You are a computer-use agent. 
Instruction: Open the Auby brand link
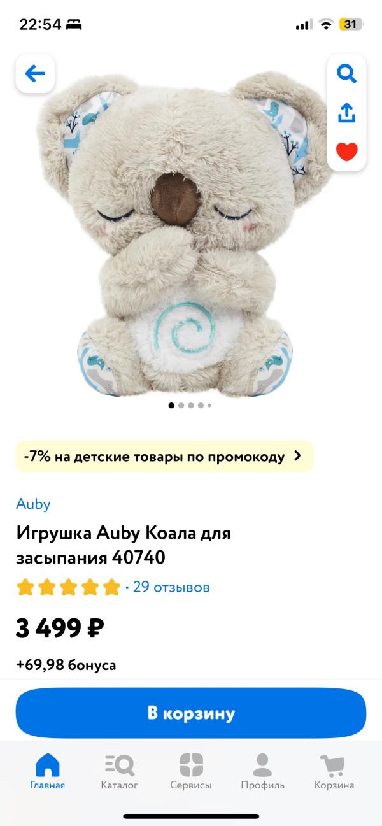(x=33, y=504)
